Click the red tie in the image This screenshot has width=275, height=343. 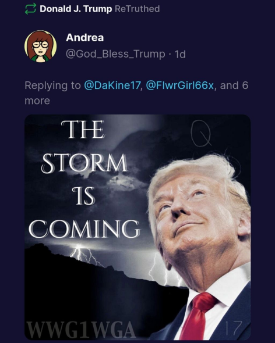tap(198, 316)
